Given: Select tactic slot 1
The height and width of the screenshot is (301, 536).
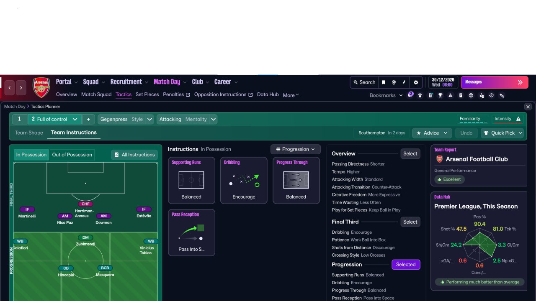Looking at the screenshot, I should pyautogui.click(x=19, y=119).
